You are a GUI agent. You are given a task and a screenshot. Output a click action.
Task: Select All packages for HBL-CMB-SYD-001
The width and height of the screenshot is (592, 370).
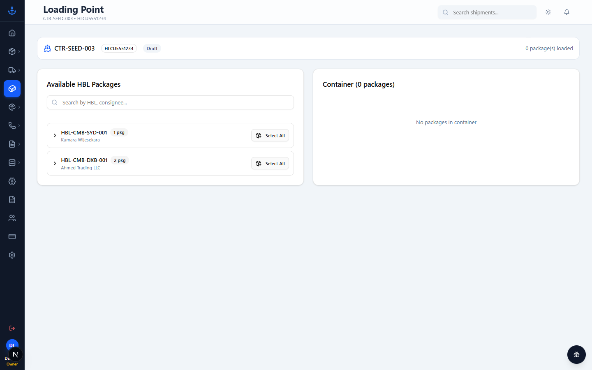click(x=270, y=136)
